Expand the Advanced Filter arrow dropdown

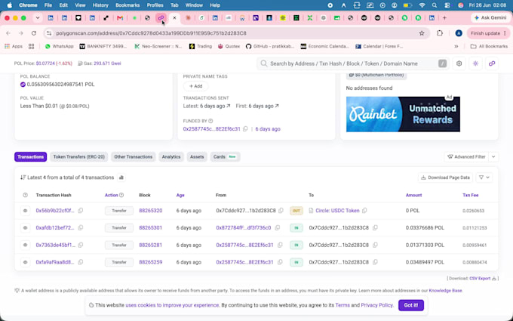point(493,157)
